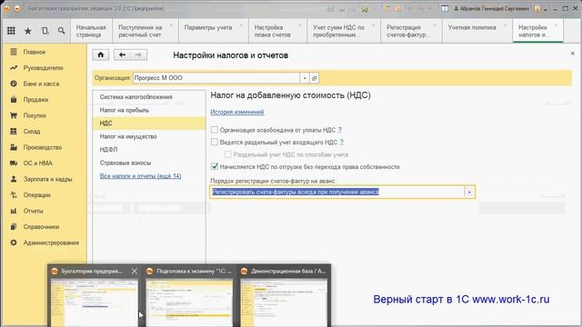Switch to Начальная страница tab
Image resolution: width=582 pixels, height=327 pixels.
coord(91,31)
